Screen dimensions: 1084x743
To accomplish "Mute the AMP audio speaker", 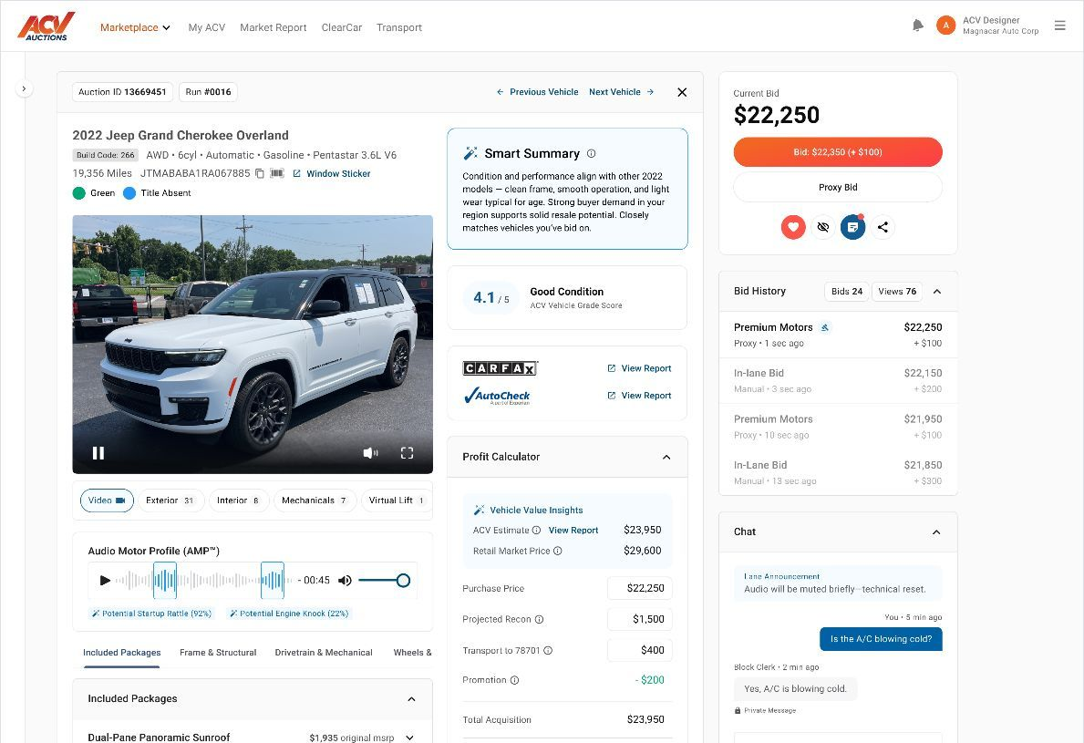I will pos(345,580).
